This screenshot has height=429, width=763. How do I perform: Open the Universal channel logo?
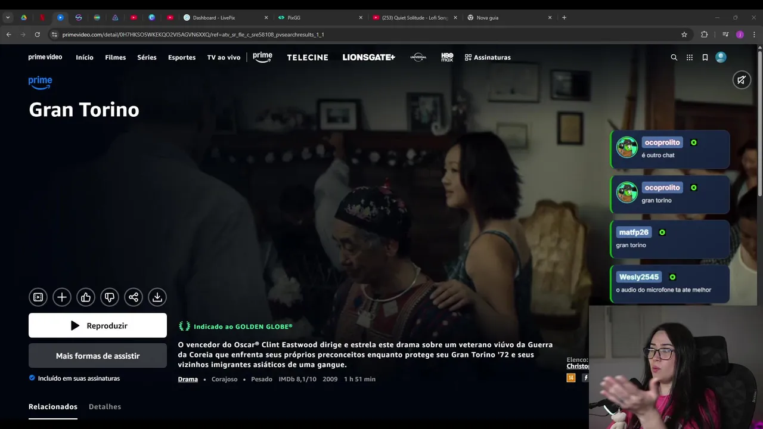(418, 57)
